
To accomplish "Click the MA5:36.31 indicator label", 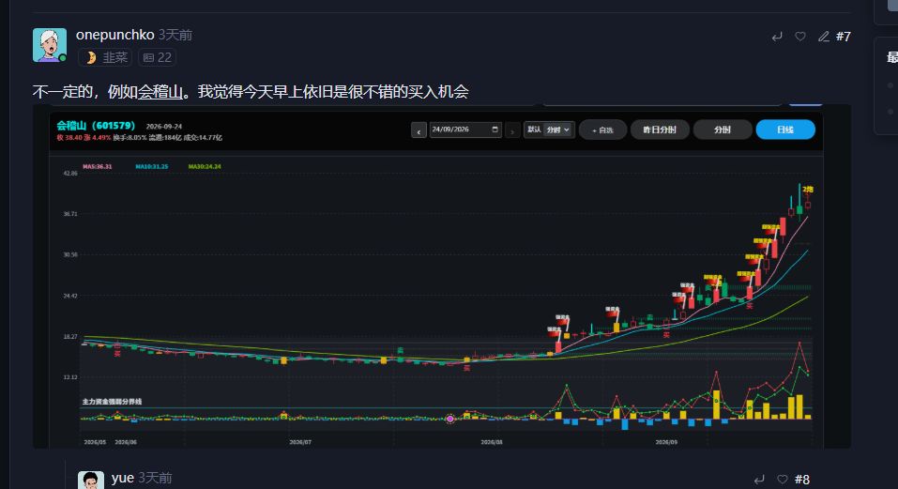I will (x=98, y=167).
